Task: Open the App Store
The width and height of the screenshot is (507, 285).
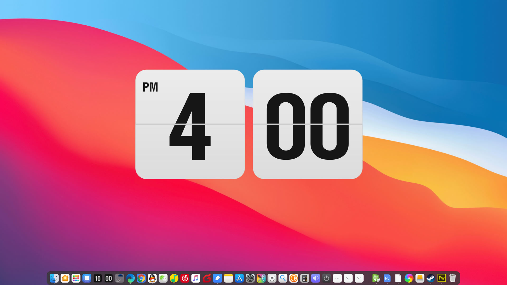Action: 239,278
